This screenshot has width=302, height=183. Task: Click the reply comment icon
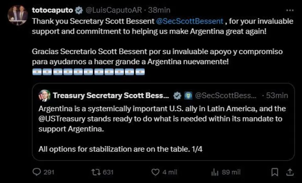click(37, 172)
